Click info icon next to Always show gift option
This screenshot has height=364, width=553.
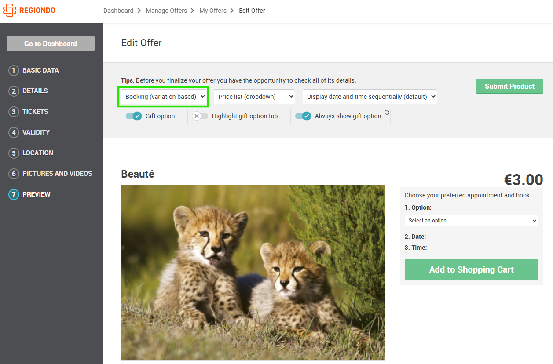click(x=387, y=113)
